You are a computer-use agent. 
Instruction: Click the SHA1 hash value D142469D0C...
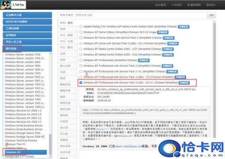[128, 93]
